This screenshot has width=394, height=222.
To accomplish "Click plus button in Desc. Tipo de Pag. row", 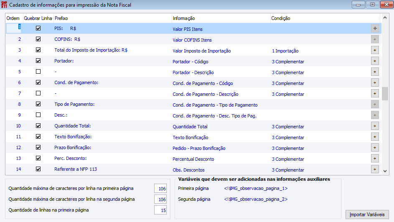I will (x=375, y=115).
